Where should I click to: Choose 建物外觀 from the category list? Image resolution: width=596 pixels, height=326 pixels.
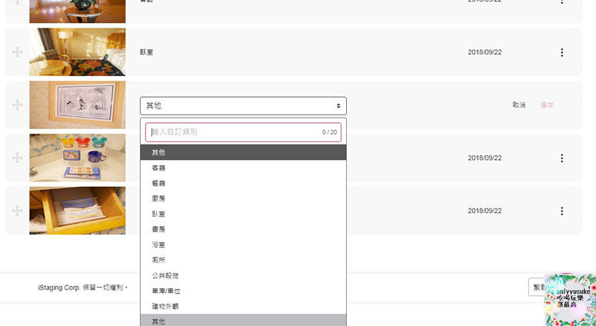point(243,306)
